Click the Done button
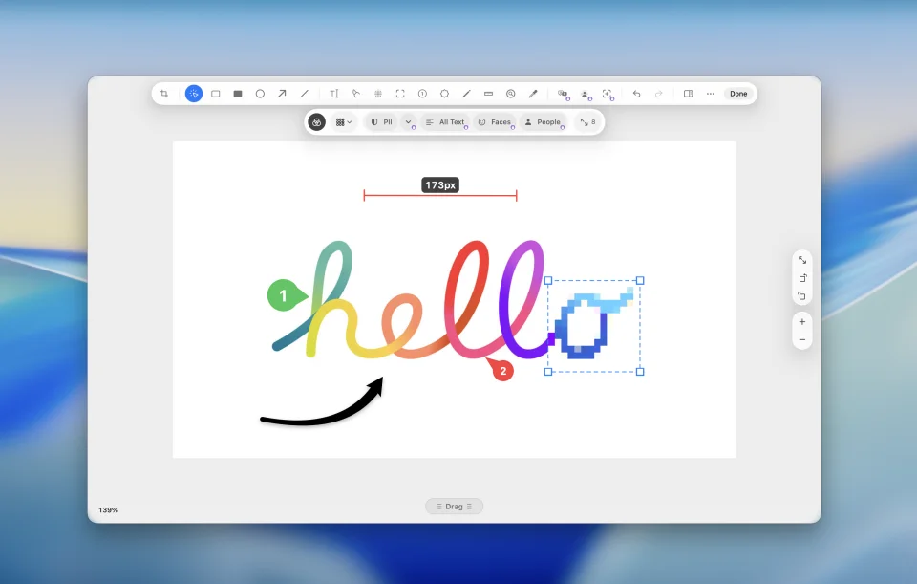The width and height of the screenshot is (917, 584). 738,94
